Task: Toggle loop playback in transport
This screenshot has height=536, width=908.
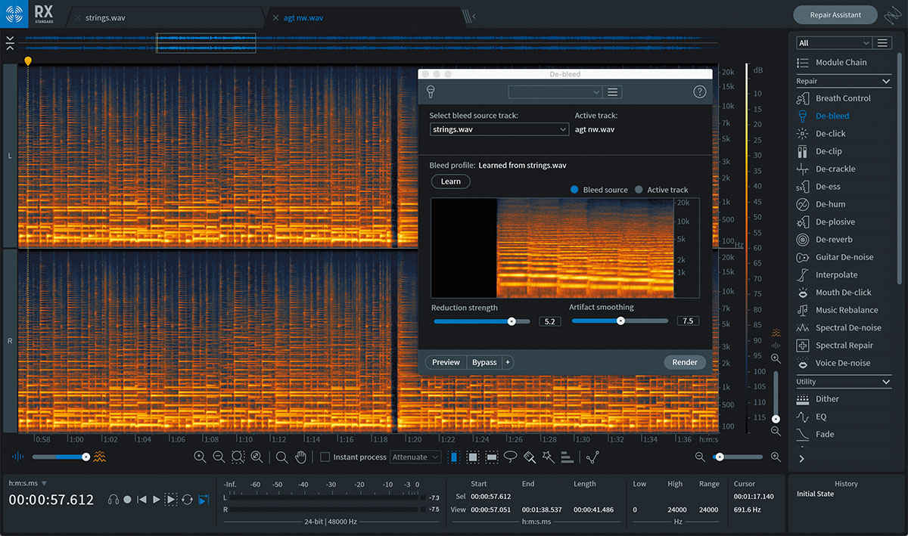Action: (187, 500)
